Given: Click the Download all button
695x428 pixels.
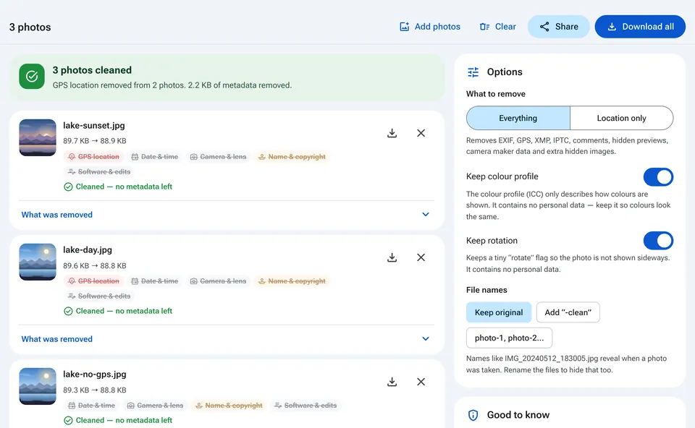Looking at the screenshot, I should point(640,27).
